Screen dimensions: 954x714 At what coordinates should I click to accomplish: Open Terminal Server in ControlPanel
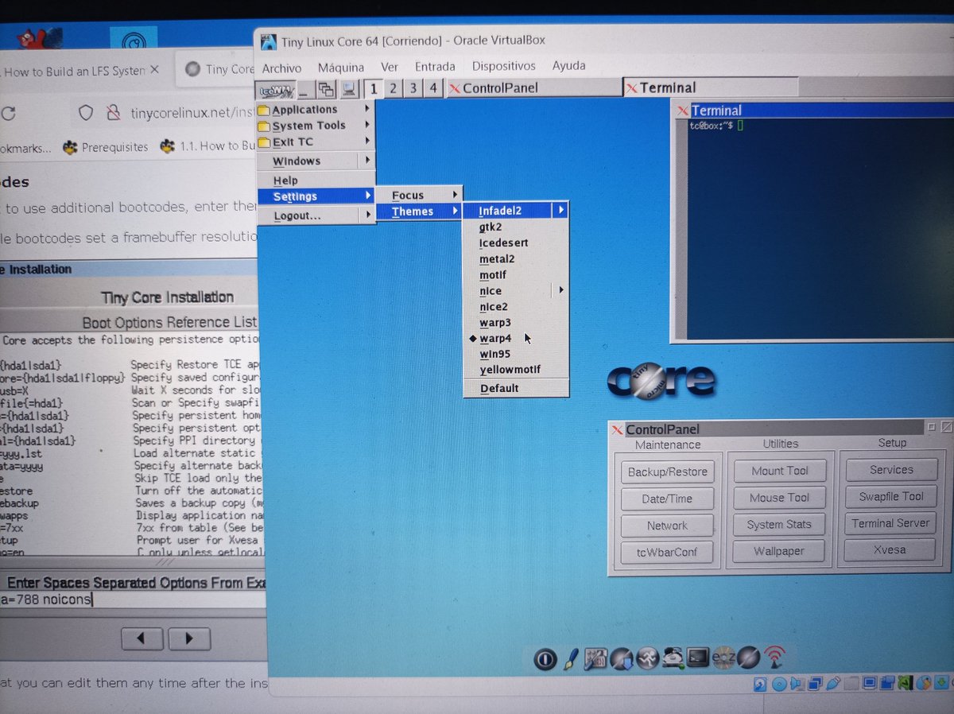coord(890,523)
